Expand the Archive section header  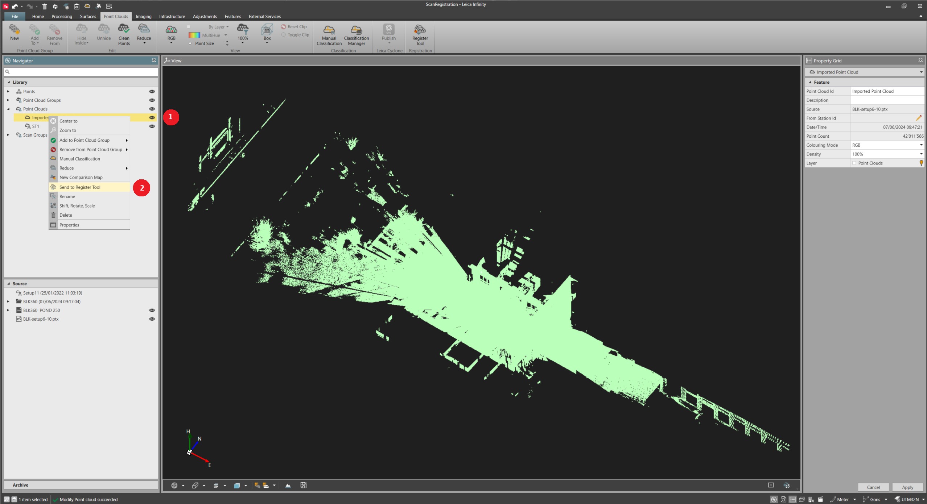[81, 485]
